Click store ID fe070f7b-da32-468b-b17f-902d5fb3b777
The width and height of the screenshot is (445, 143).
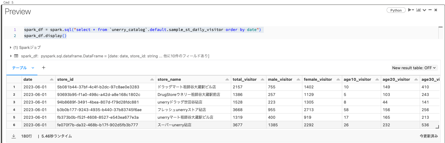[98, 125]
